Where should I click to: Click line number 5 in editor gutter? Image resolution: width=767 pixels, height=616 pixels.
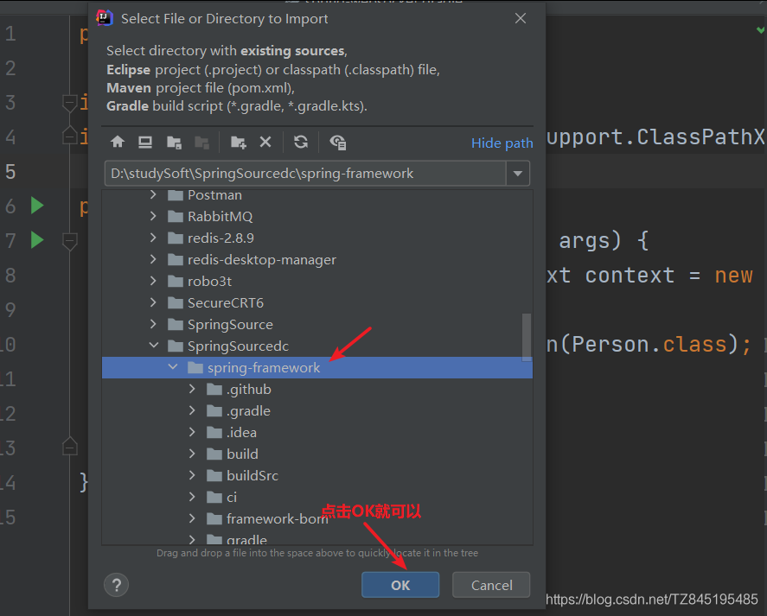point(10,172)
